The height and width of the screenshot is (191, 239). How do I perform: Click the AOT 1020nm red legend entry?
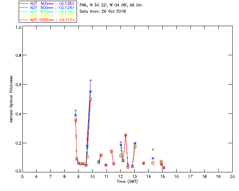click(47, 20)
